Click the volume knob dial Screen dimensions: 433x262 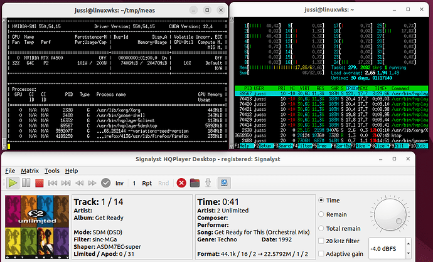coord(390,214)
